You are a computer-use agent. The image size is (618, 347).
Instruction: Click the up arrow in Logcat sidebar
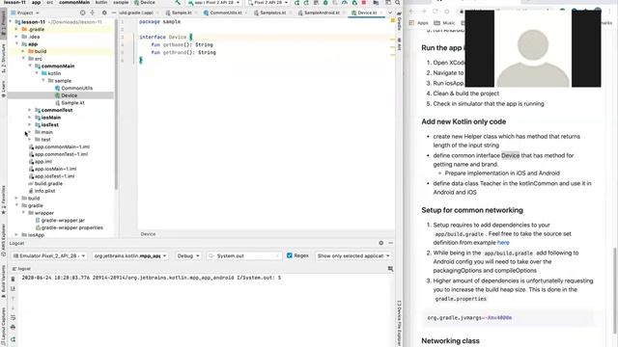coord(13,299)
